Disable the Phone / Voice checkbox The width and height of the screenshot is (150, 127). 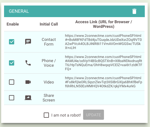[x=12, y=63]
